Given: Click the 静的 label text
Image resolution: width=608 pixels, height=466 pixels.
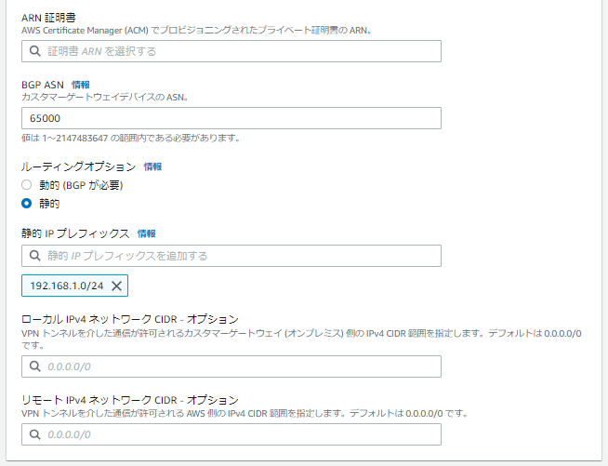Looking at the screenshot, I should click(x=49, y=203).
